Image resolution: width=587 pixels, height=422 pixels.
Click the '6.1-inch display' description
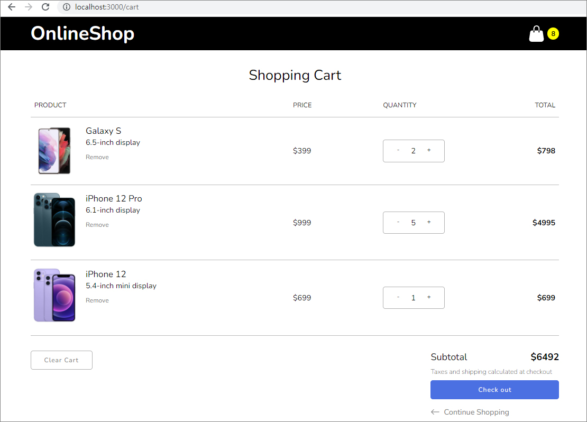113,210
